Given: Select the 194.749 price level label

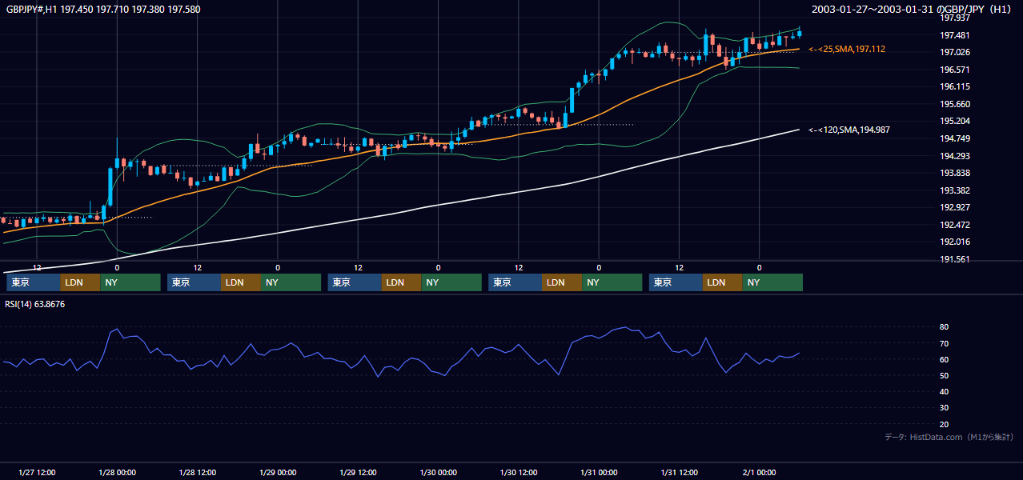Looking at the screenshot, I should 955,138.
